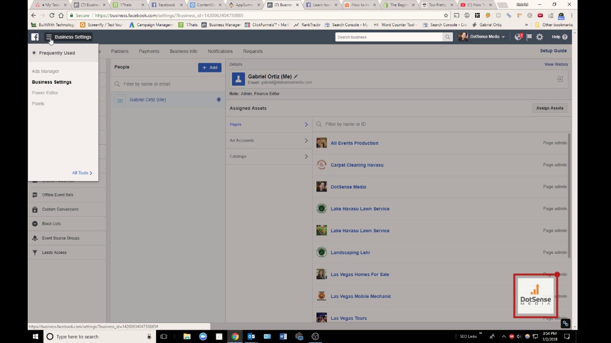Open the Setup Guide link

553,51
